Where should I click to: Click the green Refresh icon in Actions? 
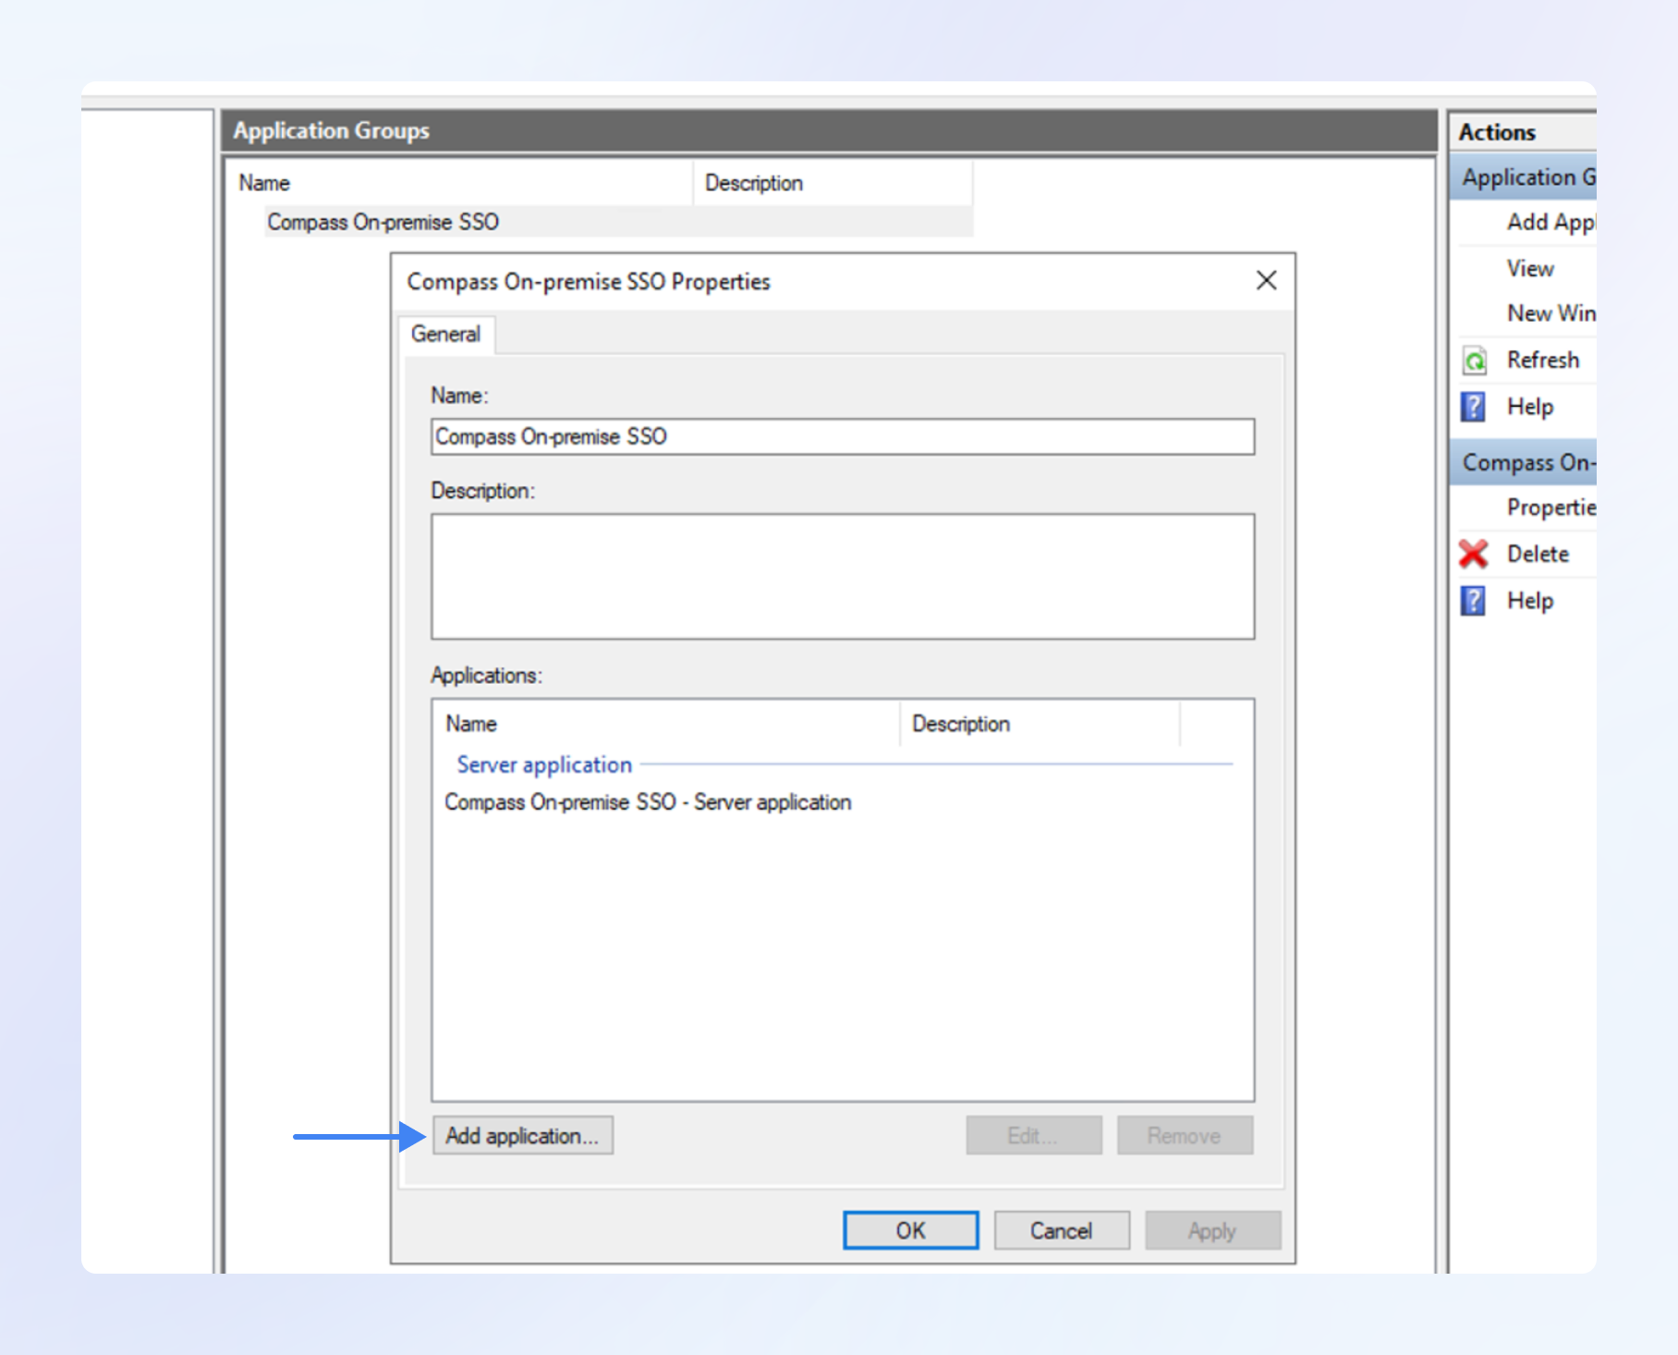1475,360
